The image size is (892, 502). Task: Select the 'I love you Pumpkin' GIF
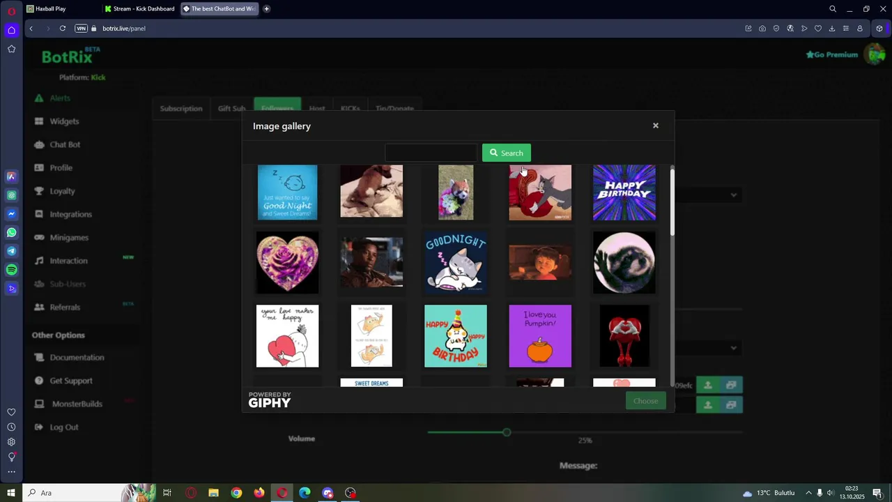(x=540, y=336)
